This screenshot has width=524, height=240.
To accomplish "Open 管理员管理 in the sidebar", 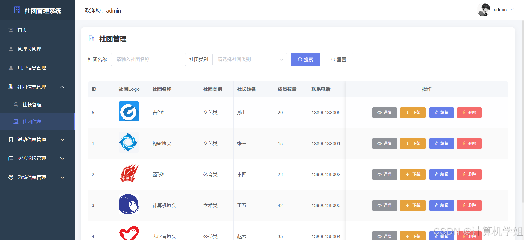I will (37, 49).
